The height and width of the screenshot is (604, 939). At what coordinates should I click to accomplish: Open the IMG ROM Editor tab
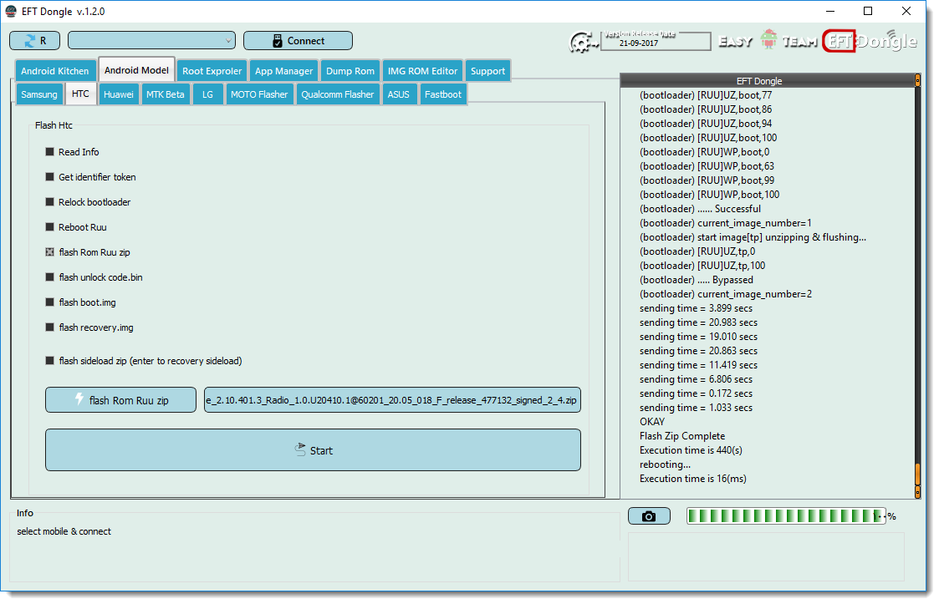[x=422, y=71]
